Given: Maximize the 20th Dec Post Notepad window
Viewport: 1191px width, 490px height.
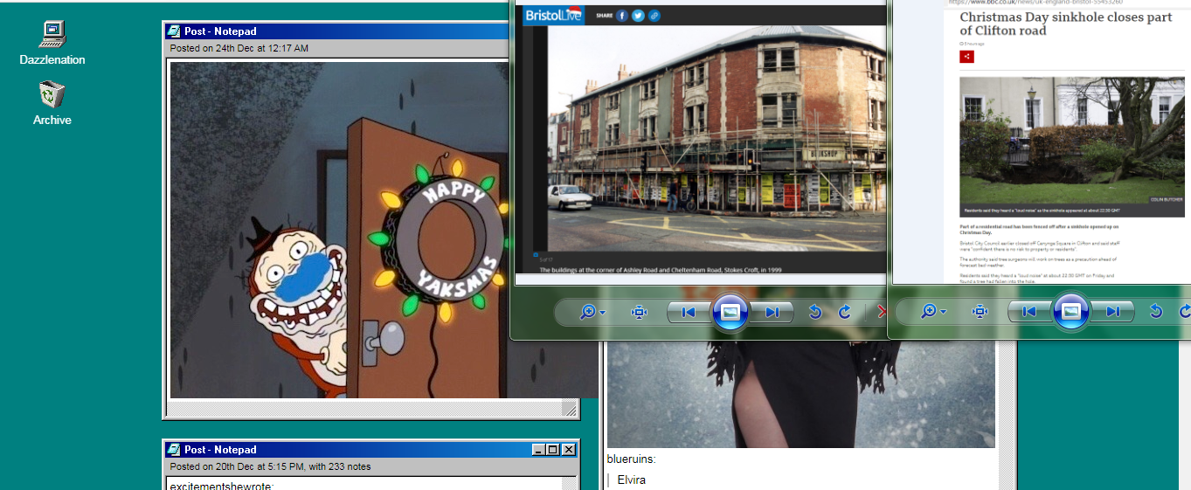Looking at the screenshot, I should pyautogui.click(x=552, y=450).
